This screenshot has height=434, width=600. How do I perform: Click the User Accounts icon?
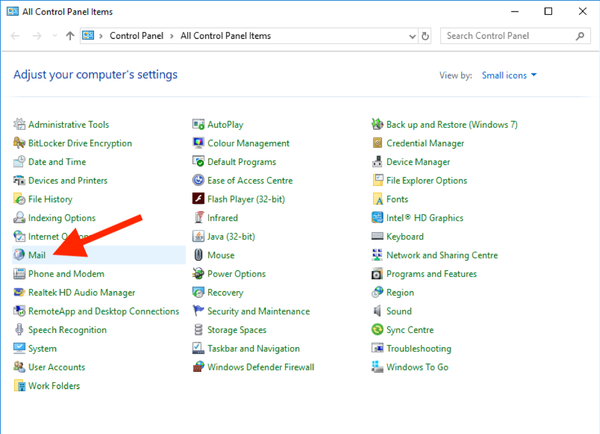tap(19, 367)
